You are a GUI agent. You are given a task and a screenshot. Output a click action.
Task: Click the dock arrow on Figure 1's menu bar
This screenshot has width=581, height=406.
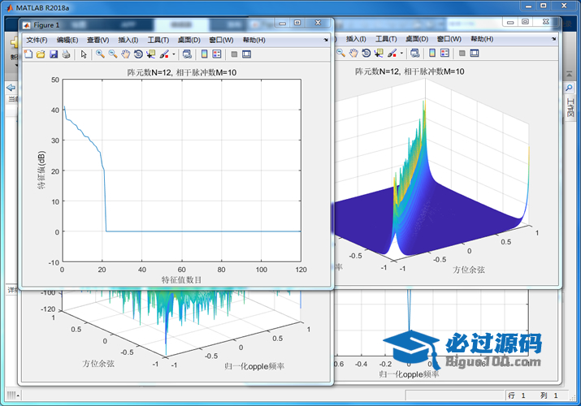325,39
